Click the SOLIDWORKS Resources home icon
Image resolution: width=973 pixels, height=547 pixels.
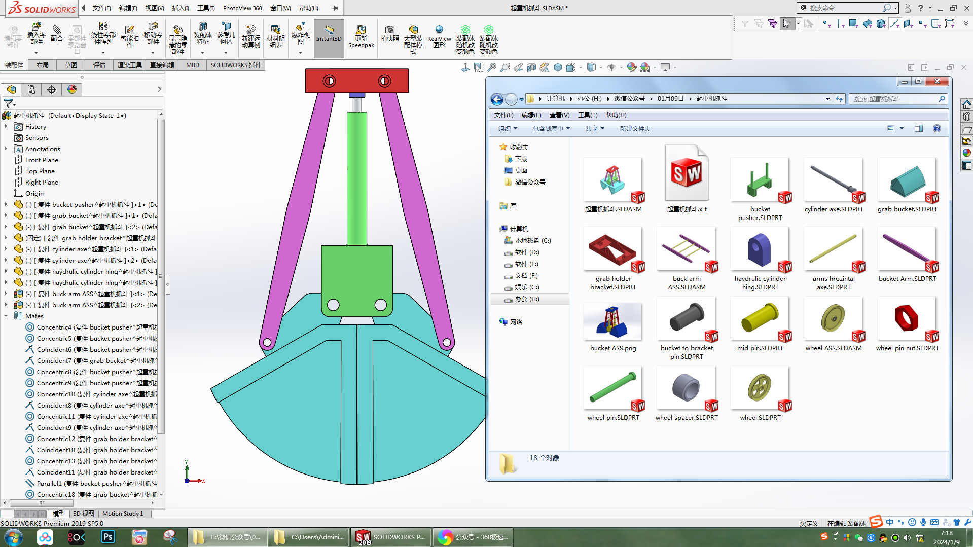tap(966, 104)
